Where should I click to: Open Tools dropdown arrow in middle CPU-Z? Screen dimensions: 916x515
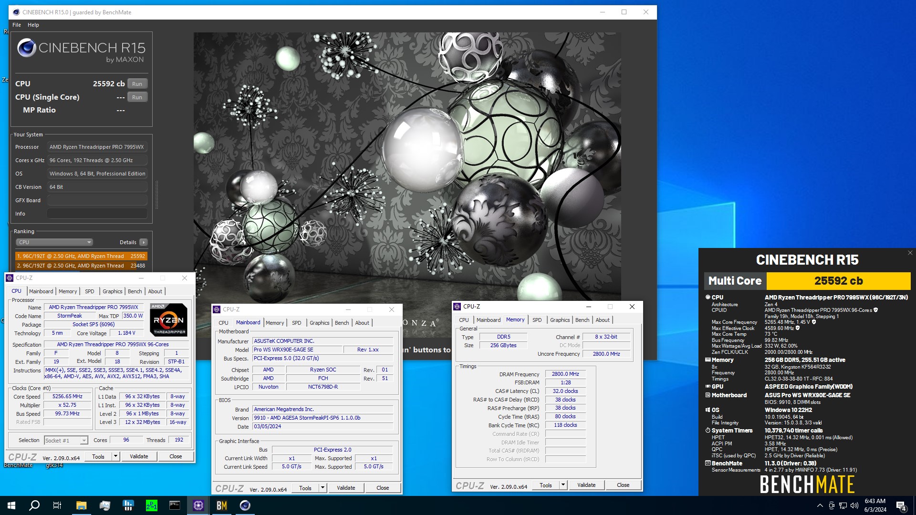click(x=323, y=488)
